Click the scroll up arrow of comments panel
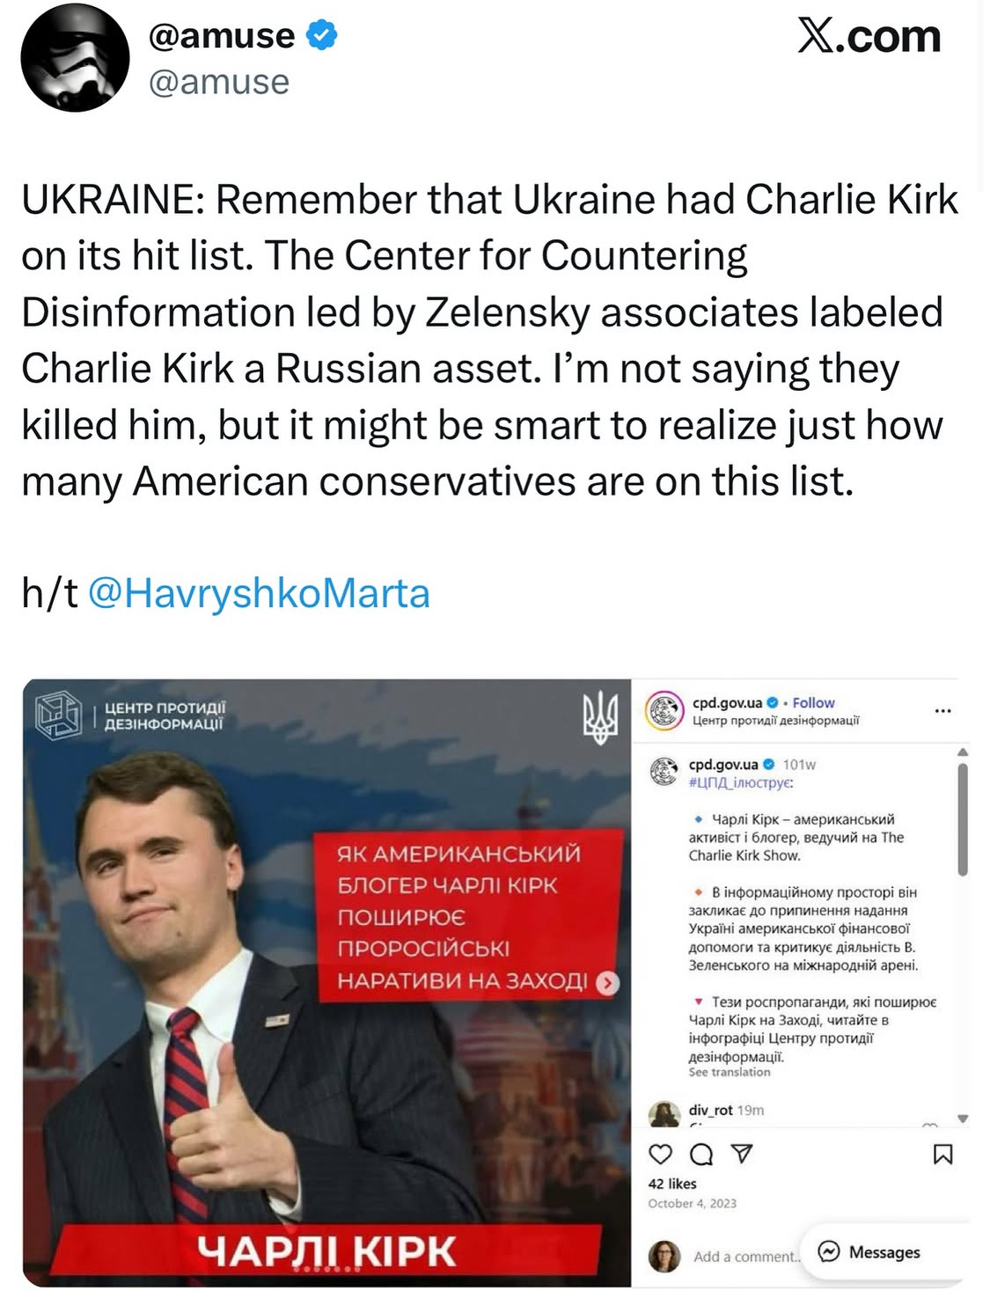 coord(962,752)
